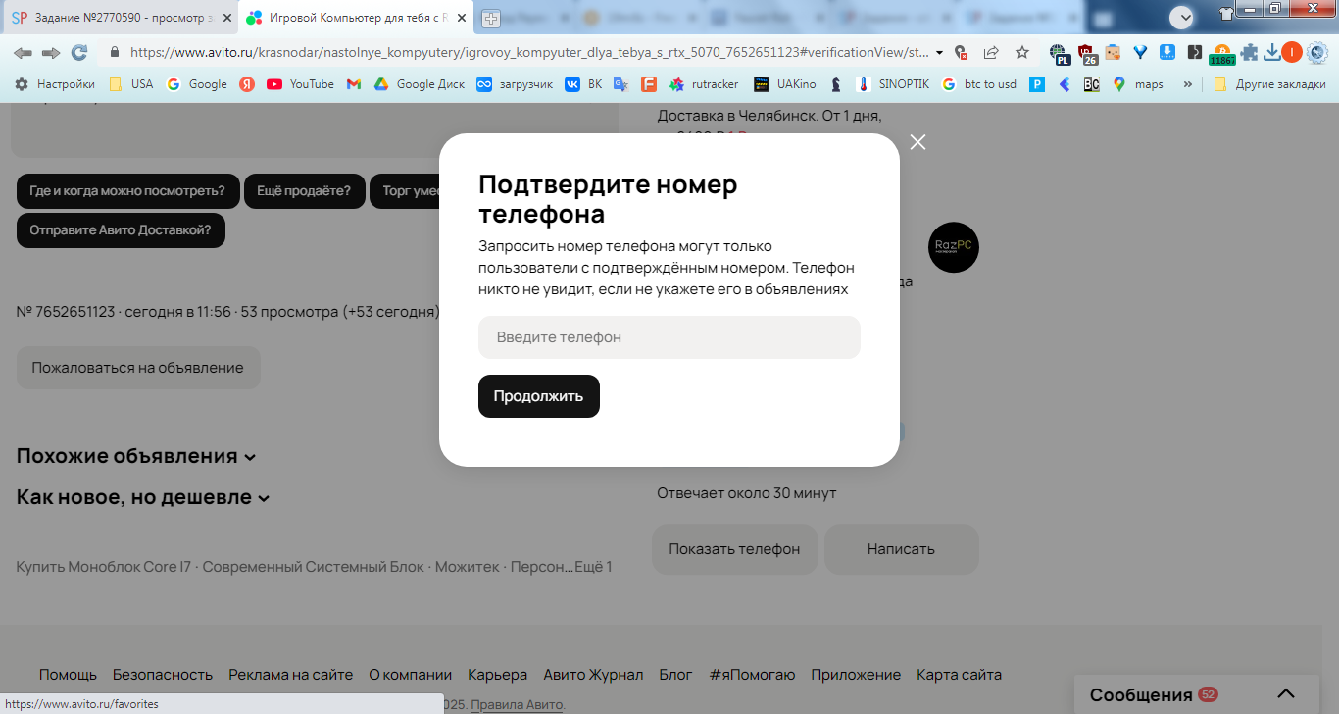Close the 'Задание №2770590' tab
Image resolution: width=1339 pixels, height=714 pixels.
[226, 18]
